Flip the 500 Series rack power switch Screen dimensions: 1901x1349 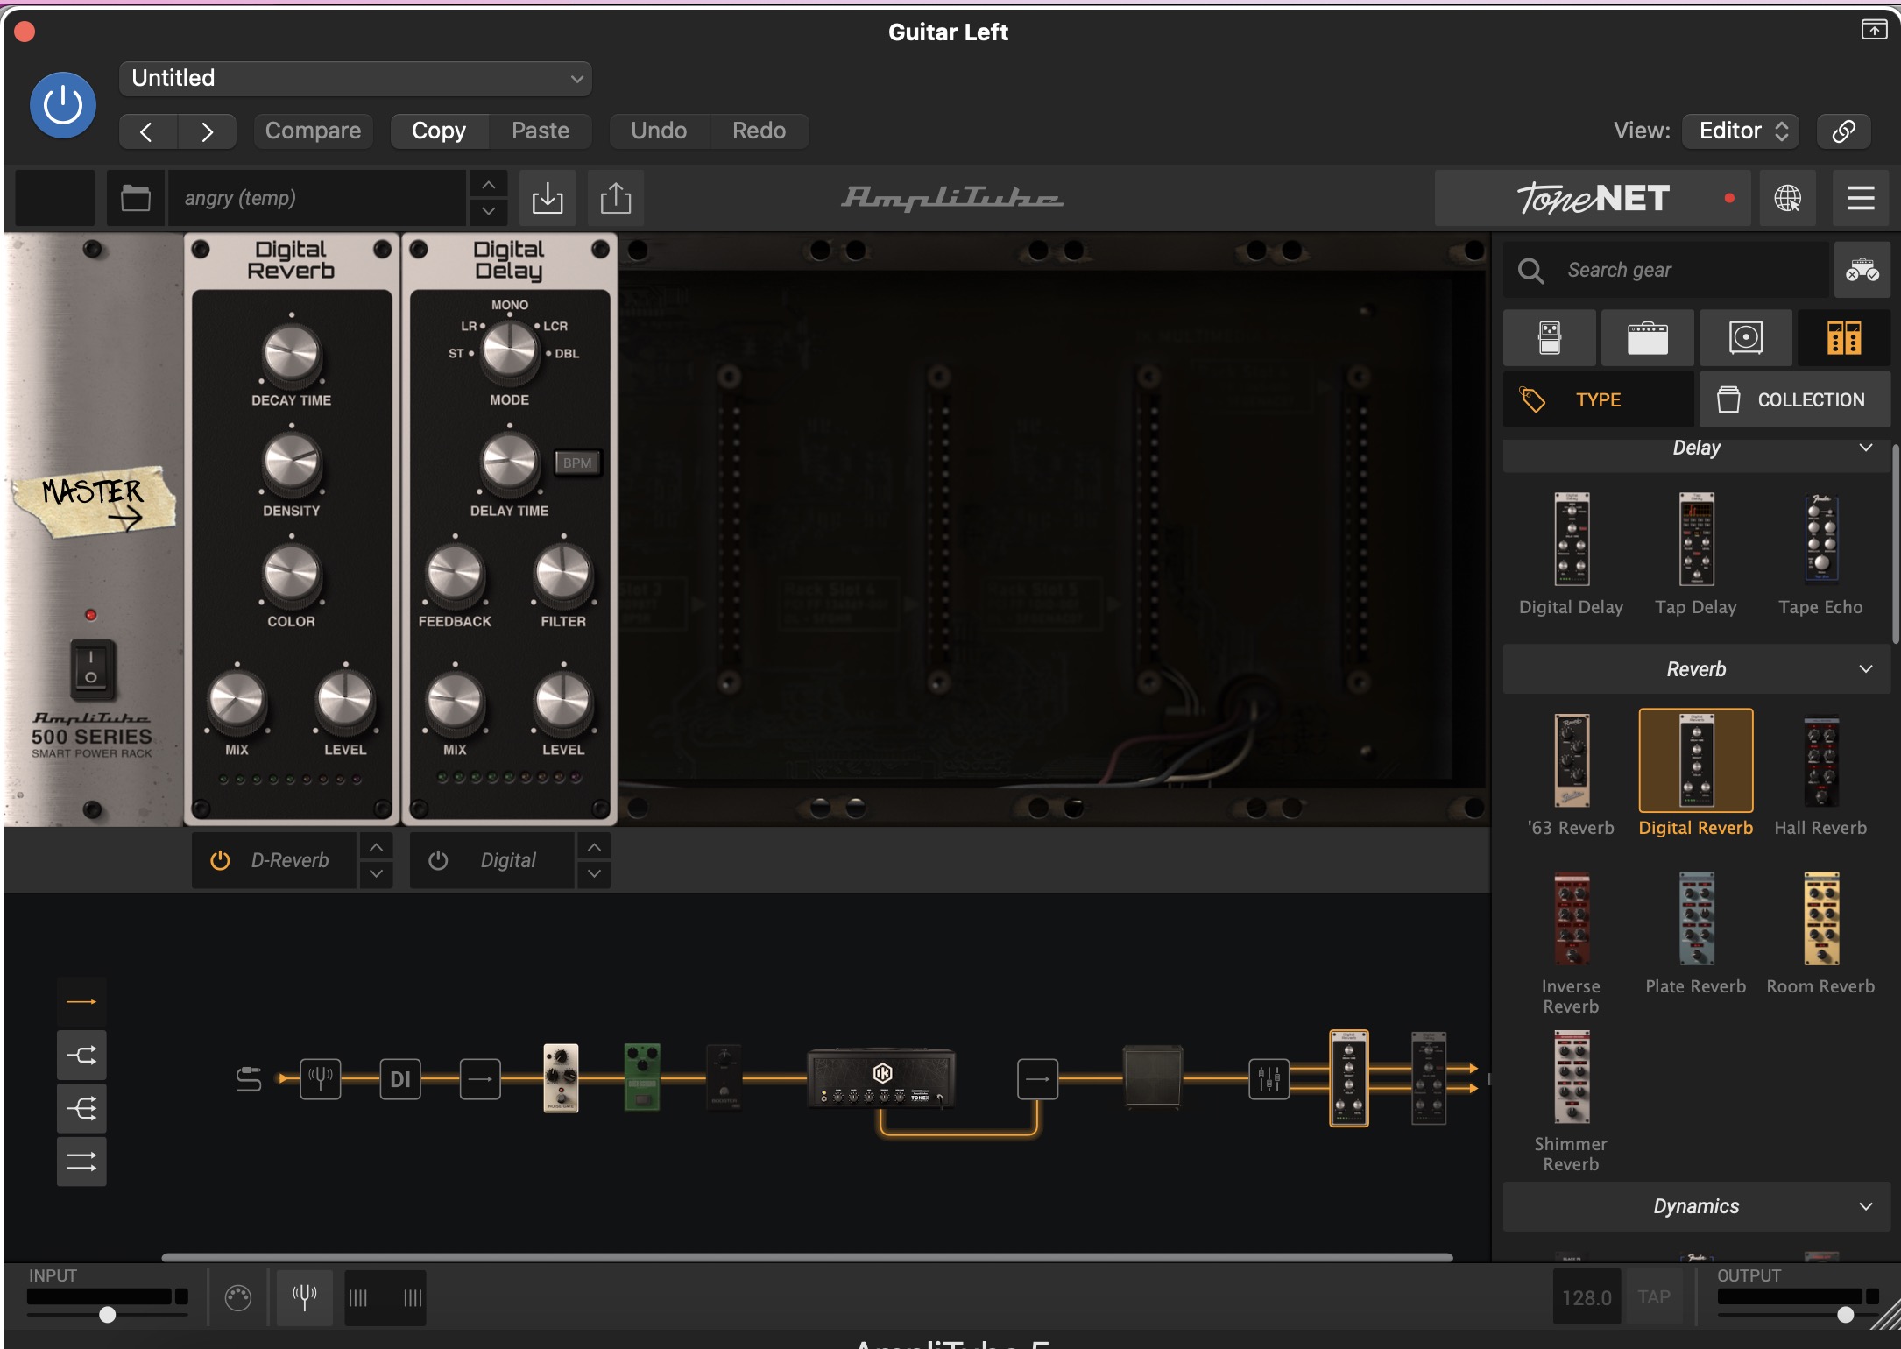pos(91,669)
